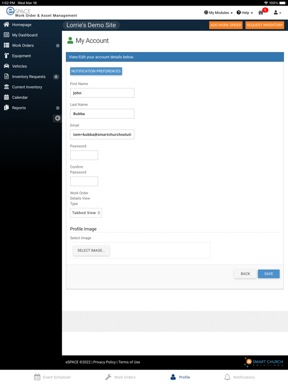Click the Email field

coord(102,134)
